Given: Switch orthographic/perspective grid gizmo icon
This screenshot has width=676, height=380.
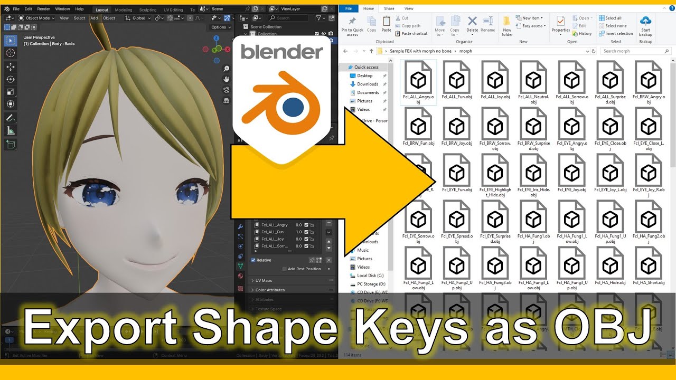Looking at the screenshot, I should (227, 100).
